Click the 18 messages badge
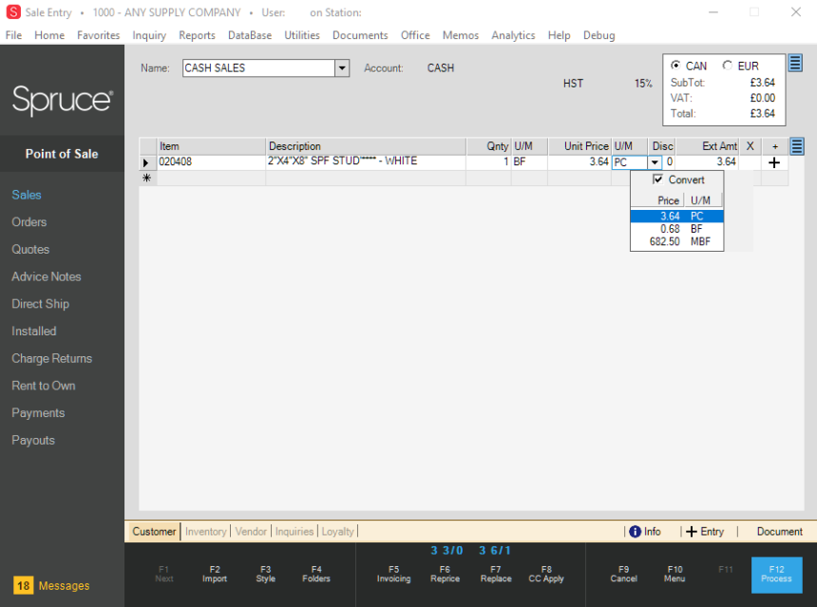Viewport: 817px width, 607px height. (x=24, y=586)
